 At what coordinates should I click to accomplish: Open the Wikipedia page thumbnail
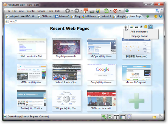click(67, 101)
